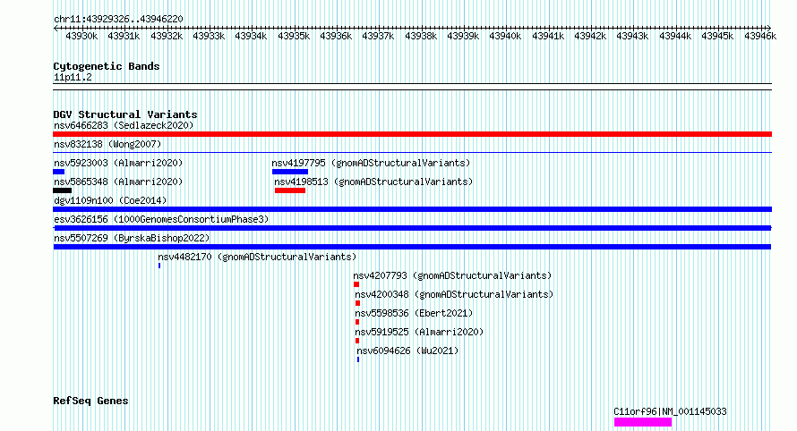Click the 43937k ruler position
Viewport: 797px width, 431px height.
coord(378,36)
